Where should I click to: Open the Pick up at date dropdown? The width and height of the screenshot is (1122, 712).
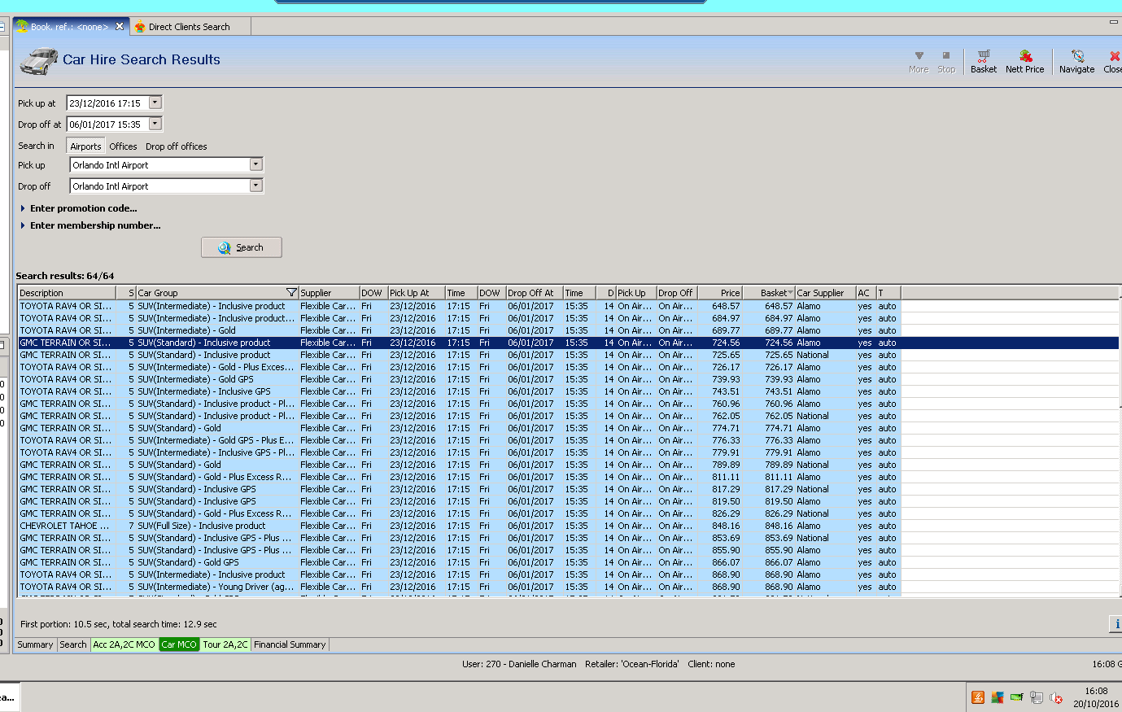(155, 103)
